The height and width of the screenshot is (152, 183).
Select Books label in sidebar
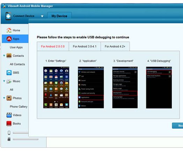coord(17,123)
